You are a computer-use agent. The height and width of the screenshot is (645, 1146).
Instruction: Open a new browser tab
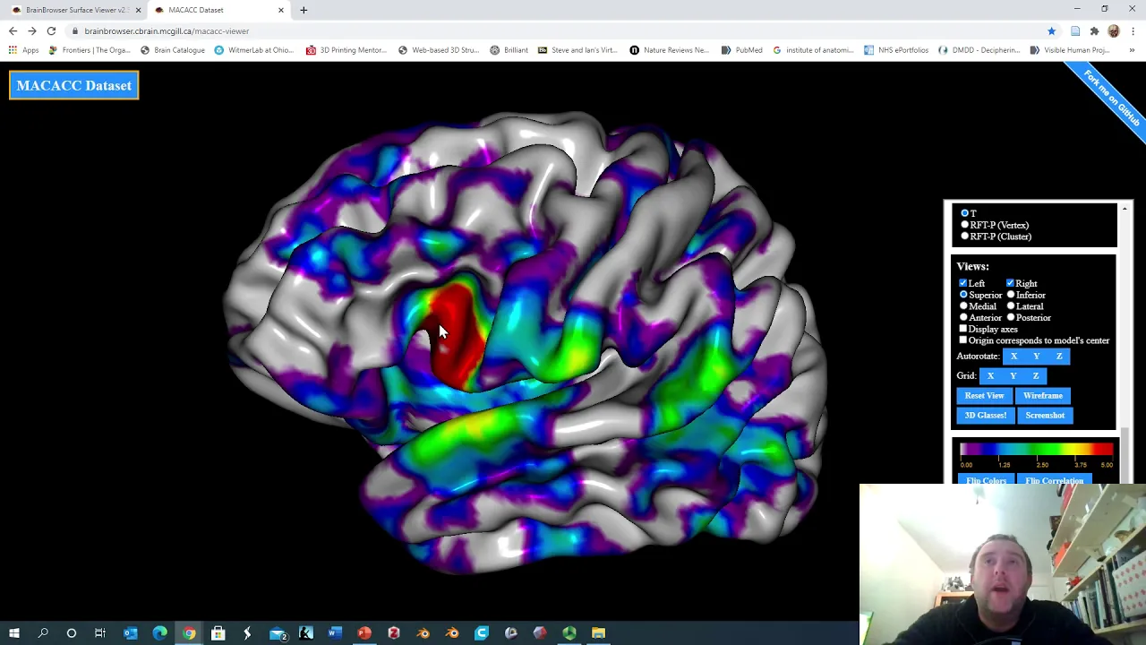[x=304, y=10]
